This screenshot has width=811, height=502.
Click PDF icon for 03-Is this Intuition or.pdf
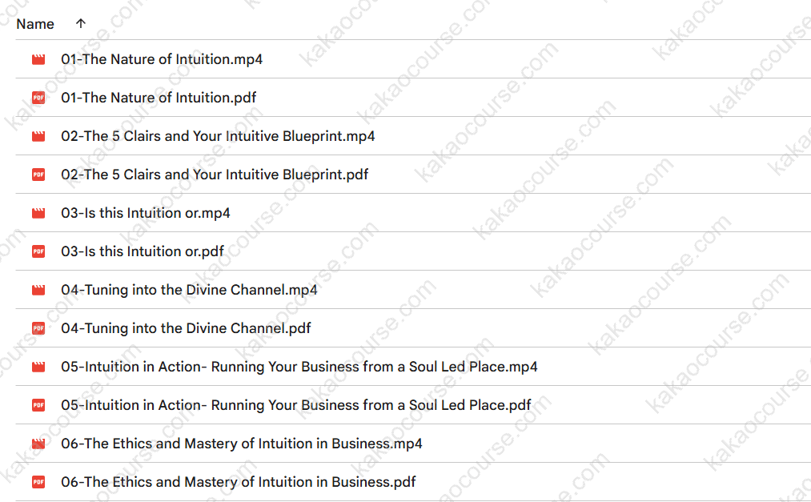coord(38,251)
